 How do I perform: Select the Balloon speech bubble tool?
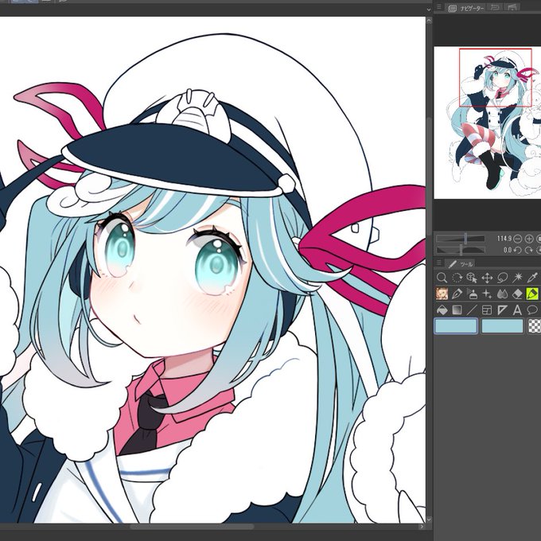(532, 309)
